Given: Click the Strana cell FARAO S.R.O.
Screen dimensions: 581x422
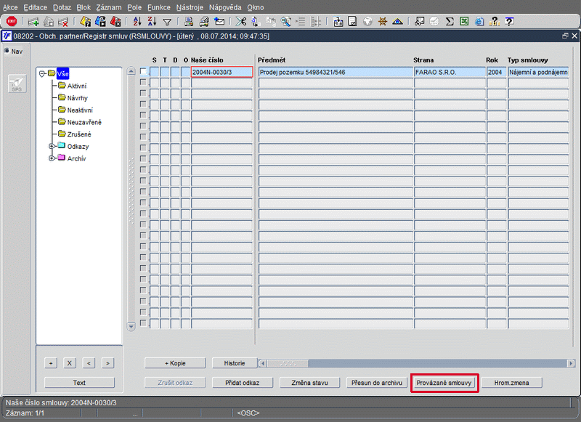Looking at the screenshot, I should tap(450, 72).
